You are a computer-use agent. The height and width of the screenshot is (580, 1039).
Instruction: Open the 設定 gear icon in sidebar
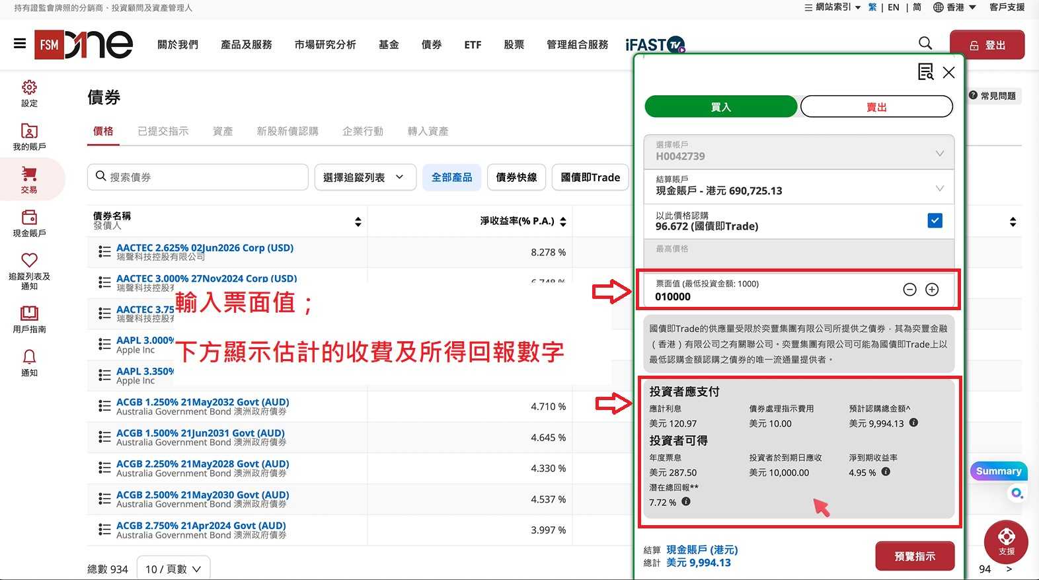(29, 87)
